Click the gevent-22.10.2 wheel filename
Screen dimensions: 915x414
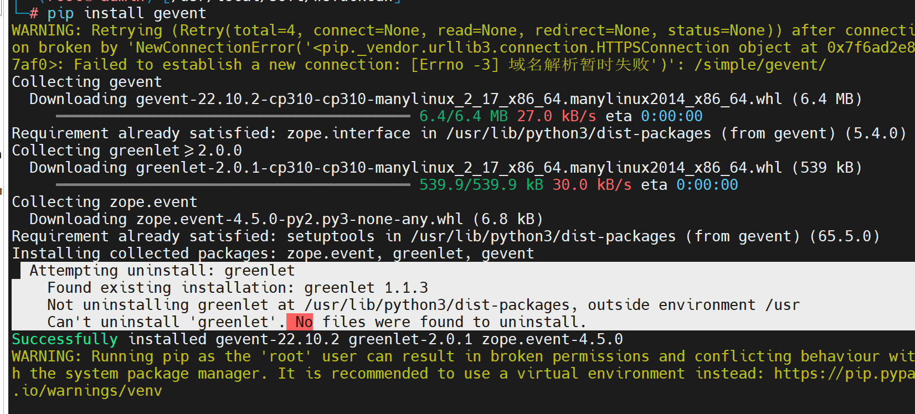point(459,99)
